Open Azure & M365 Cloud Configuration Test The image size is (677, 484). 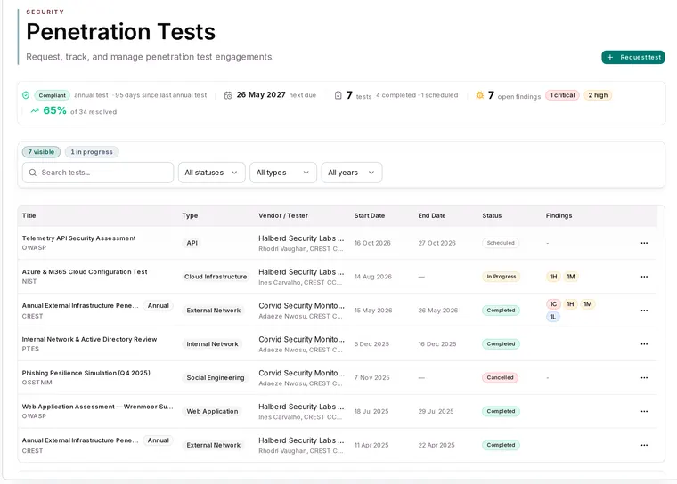[x=85, y=271]
